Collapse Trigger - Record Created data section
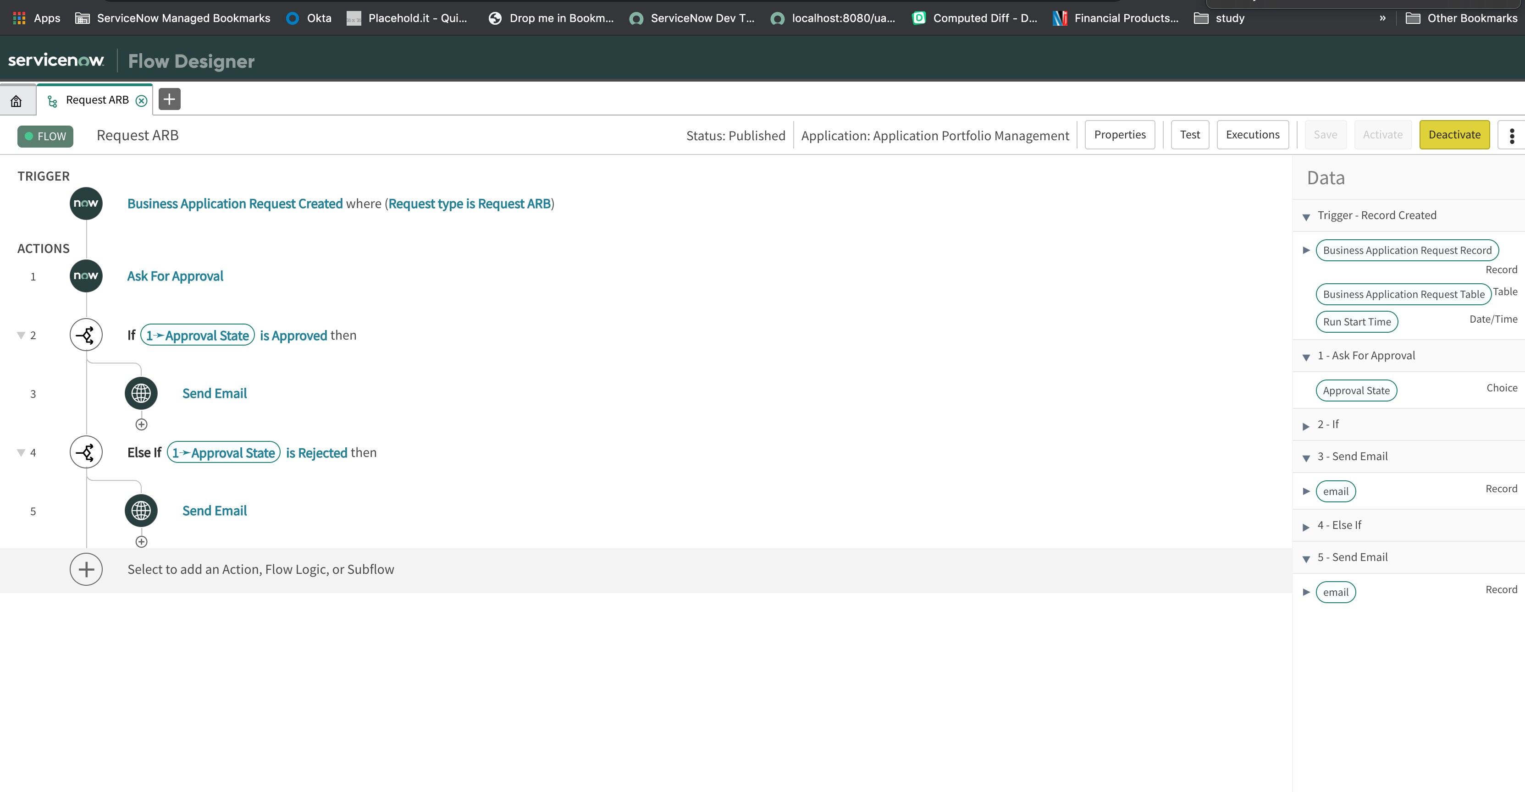 [x=1306, y=217]
